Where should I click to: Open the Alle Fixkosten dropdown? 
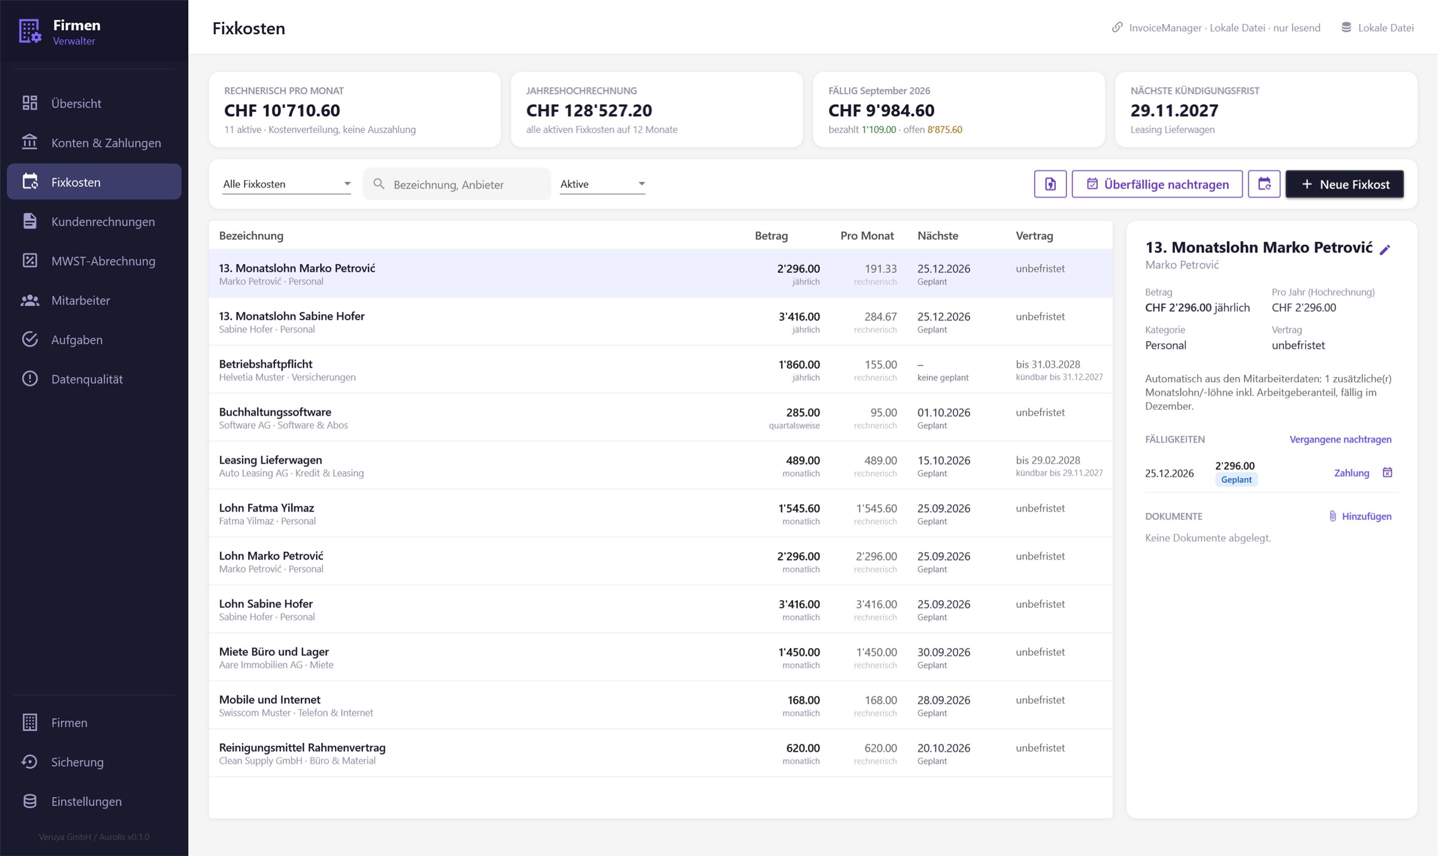tap(286, 184)
